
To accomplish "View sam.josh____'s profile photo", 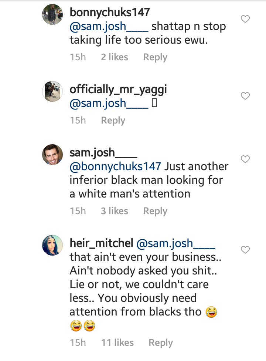I will [x=53, y=154].
